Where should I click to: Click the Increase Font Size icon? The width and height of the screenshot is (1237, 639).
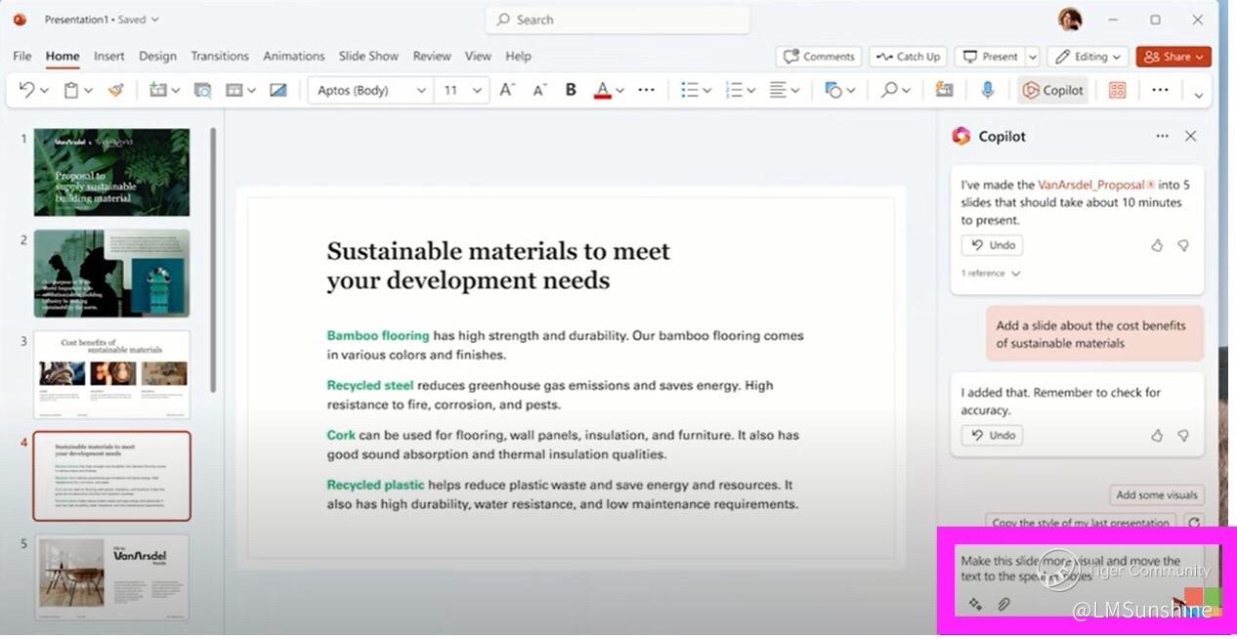point(506,90)
